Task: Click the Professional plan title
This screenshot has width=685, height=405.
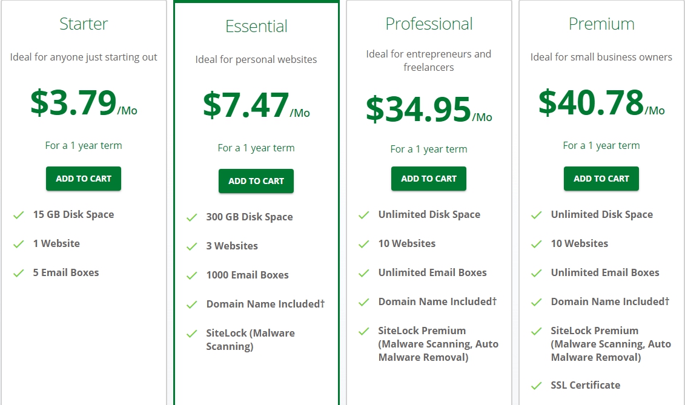Action: 429,24
